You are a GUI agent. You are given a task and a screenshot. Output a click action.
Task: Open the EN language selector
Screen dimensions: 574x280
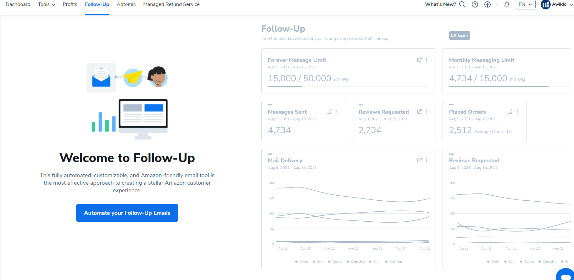point(525,4)
